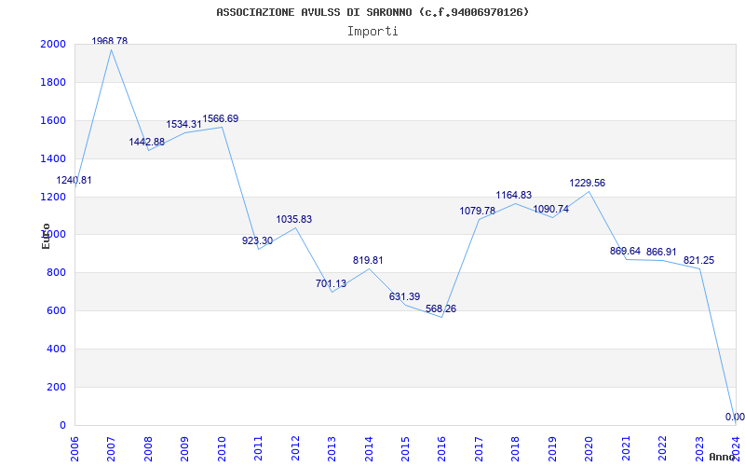The image size is (745, 466).
Task: Select x-axis year 2017
Action: tap(479, 448)
